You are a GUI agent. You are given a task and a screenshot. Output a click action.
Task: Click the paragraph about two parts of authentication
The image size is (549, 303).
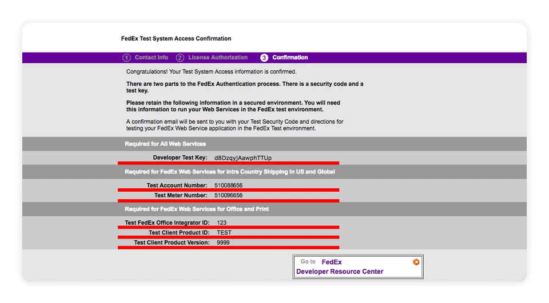pos(245,87)
